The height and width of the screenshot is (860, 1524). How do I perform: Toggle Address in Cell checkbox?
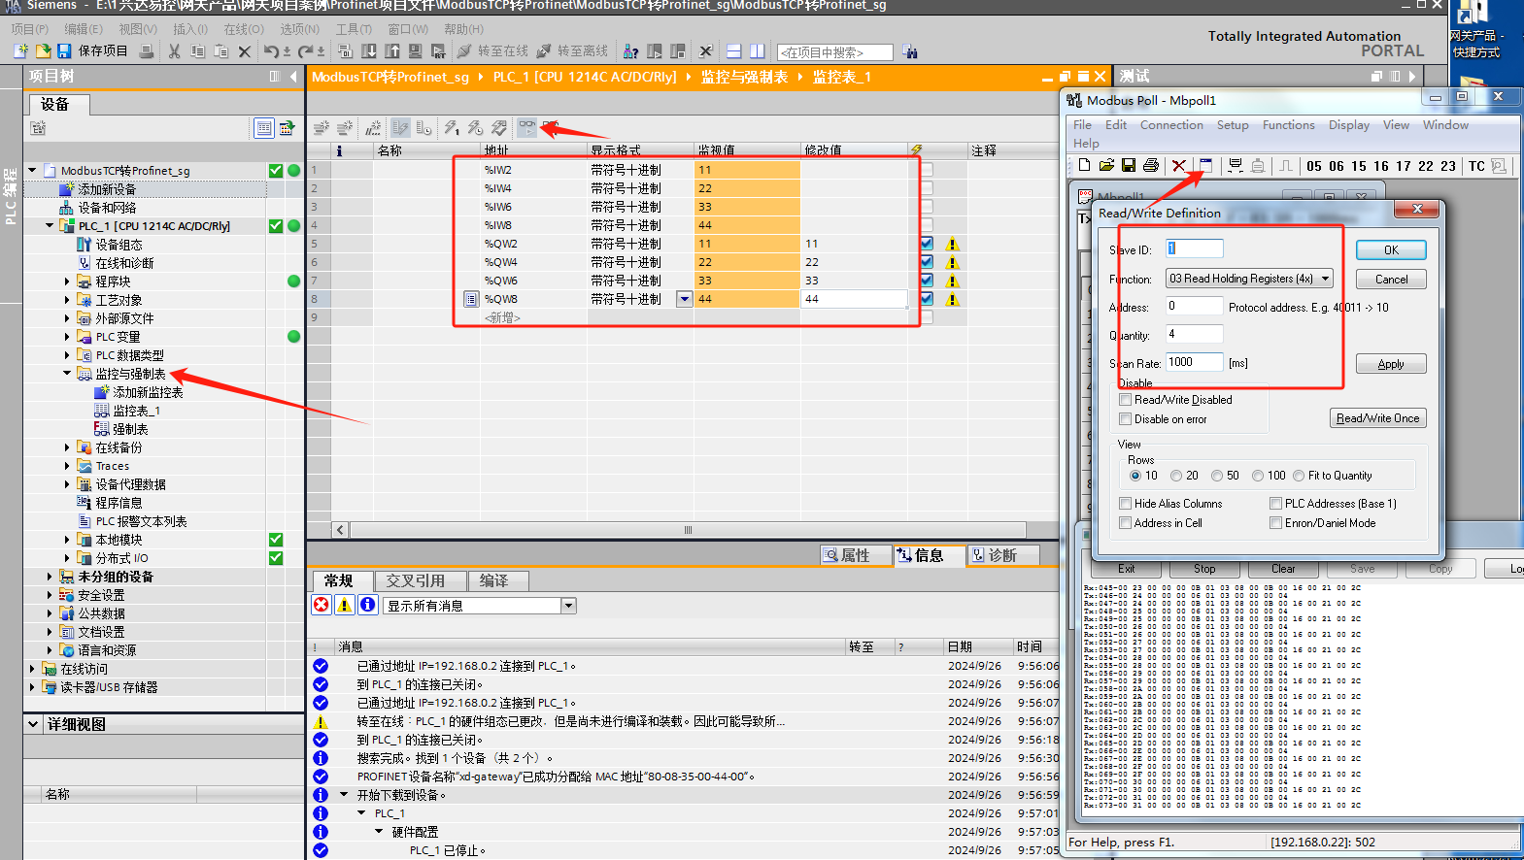(x=1125, y=523)
